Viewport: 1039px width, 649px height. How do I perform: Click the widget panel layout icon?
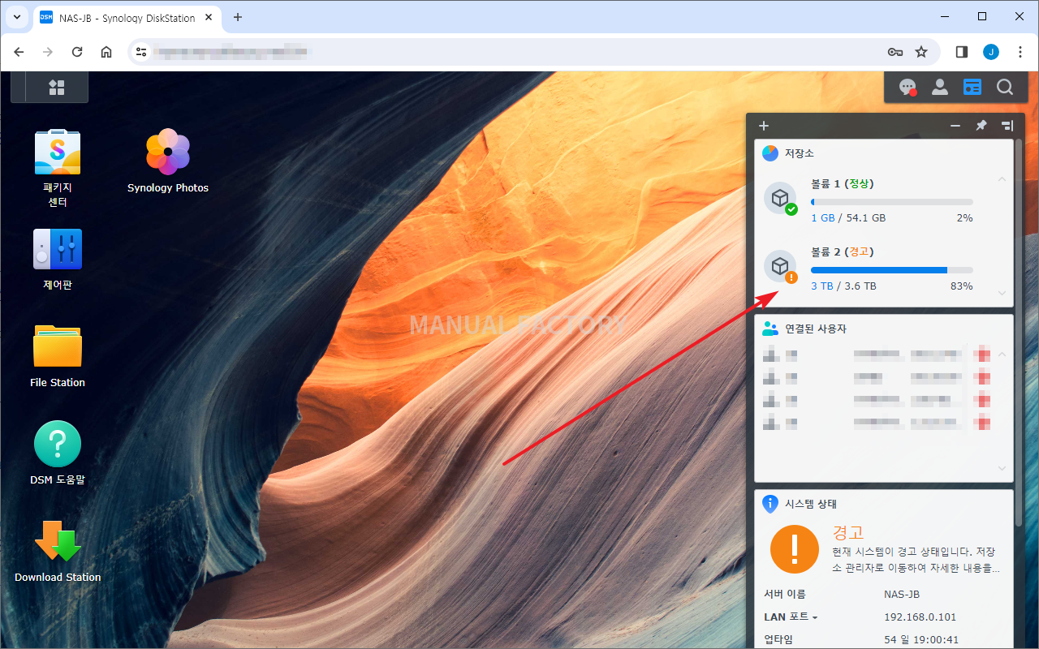(1007, 126)
